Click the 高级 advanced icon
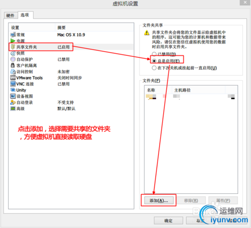251x228 pixels. point(13,108)
